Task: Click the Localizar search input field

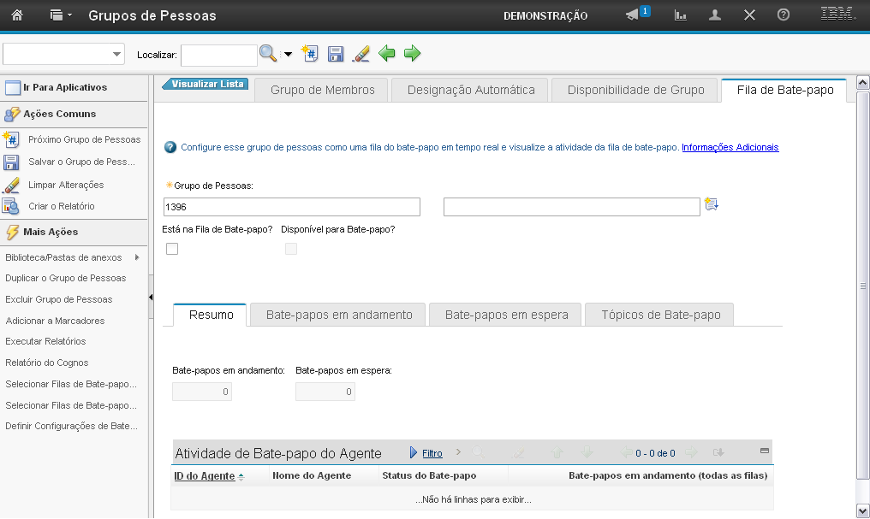Action: [x=218, y=55]
